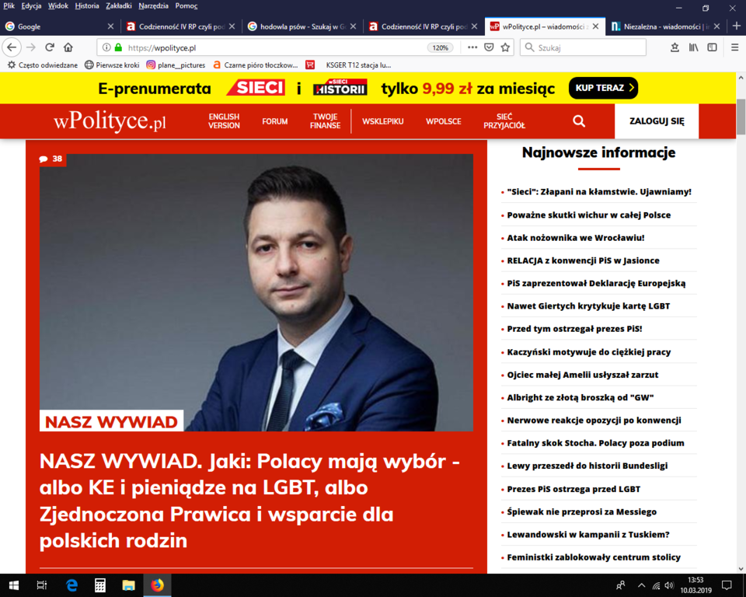
Task: Open the Jaki interview headline article
Action: click(x=249, y=501)
